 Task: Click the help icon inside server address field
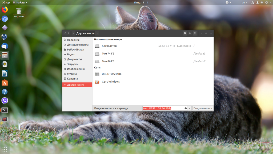pos(185,108)
